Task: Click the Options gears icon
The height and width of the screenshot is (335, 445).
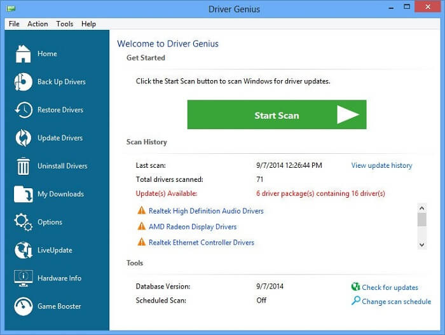Action: (24, 222)
